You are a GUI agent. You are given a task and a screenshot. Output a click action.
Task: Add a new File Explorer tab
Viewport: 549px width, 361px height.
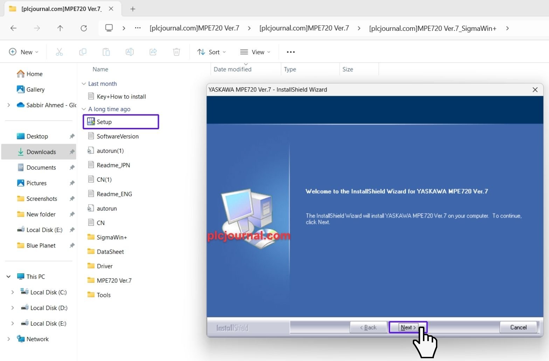point(133,9)
